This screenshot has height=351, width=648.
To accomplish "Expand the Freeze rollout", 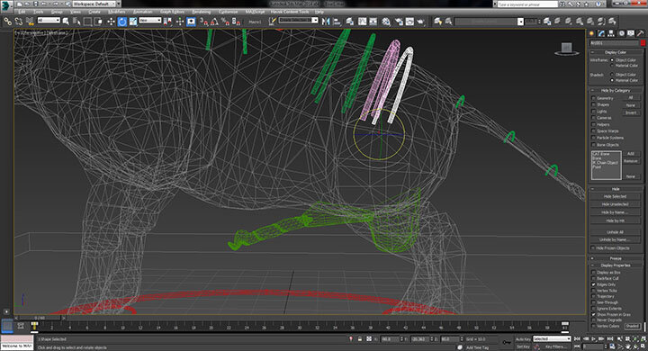I will pyautogui.click(x=616, y=258).
